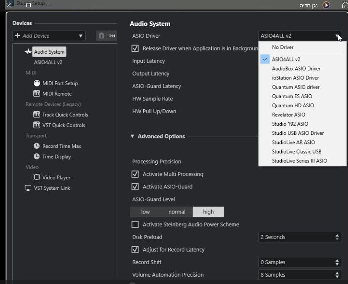Open MIDI Remote settings
This screenshot has width=348, height=284.
coord(57,94)
